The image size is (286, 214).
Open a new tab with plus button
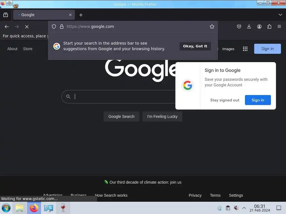[x=81, y=15]
